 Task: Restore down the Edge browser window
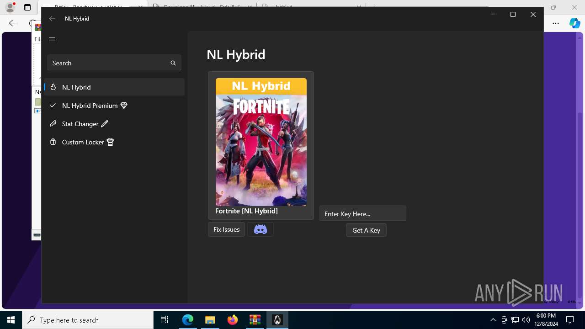tap(553, 7)
